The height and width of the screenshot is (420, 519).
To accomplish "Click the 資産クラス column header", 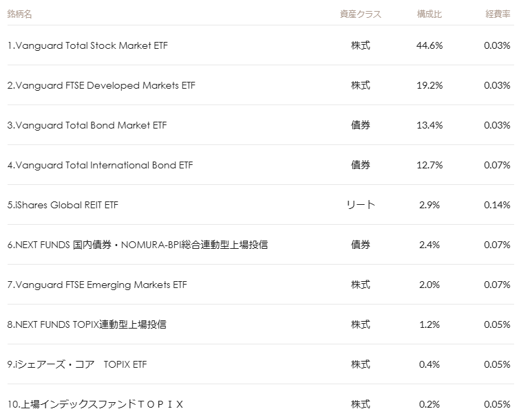I will pyautogui.click(x=360, y=14).
